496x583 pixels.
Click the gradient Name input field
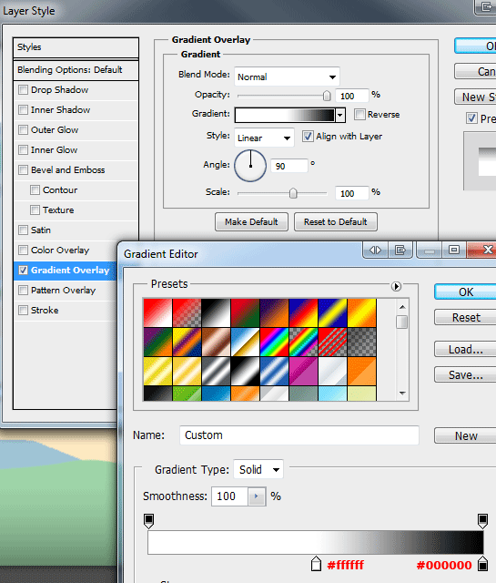pyautogui.click(x=299, y=435)
